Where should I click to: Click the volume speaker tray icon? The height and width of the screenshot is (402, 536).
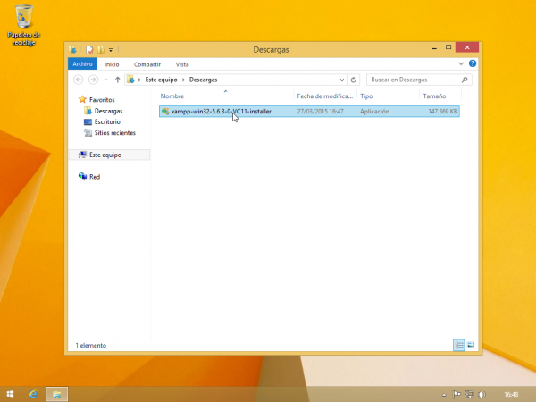coord(482,395)
